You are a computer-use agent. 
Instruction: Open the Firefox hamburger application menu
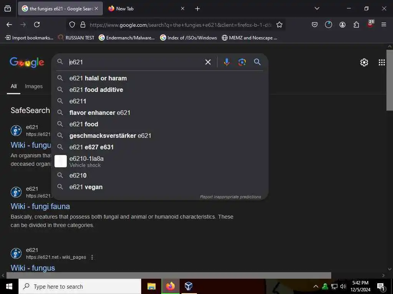click(384, 24)
